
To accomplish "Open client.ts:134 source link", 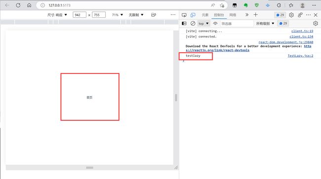I will (301, 36).
